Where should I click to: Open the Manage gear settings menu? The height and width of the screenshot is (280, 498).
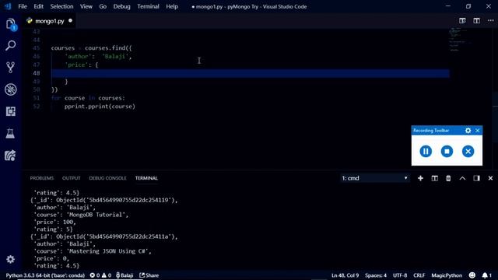10,259
